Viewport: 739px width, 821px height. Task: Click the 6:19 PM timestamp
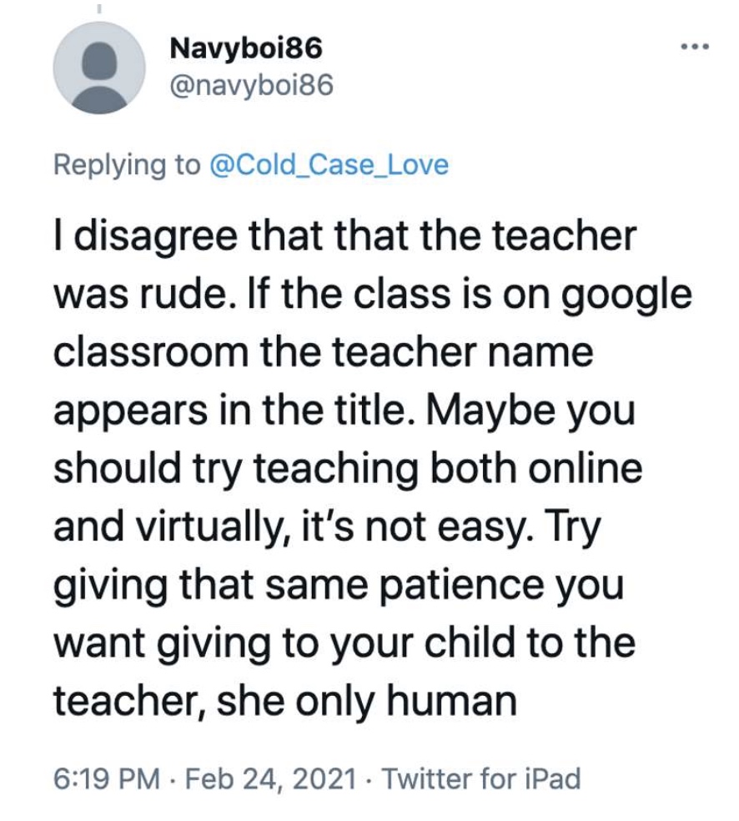click(x=107, y=778)
